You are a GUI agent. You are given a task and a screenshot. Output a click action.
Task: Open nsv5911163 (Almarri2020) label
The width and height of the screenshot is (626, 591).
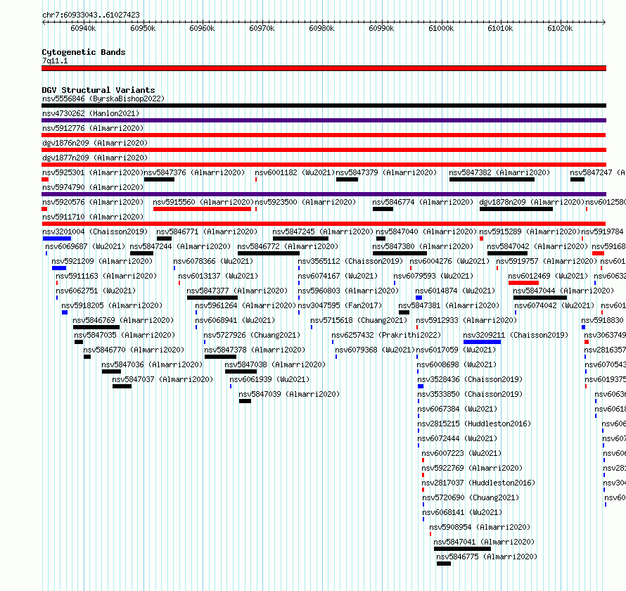click(106, 276)
